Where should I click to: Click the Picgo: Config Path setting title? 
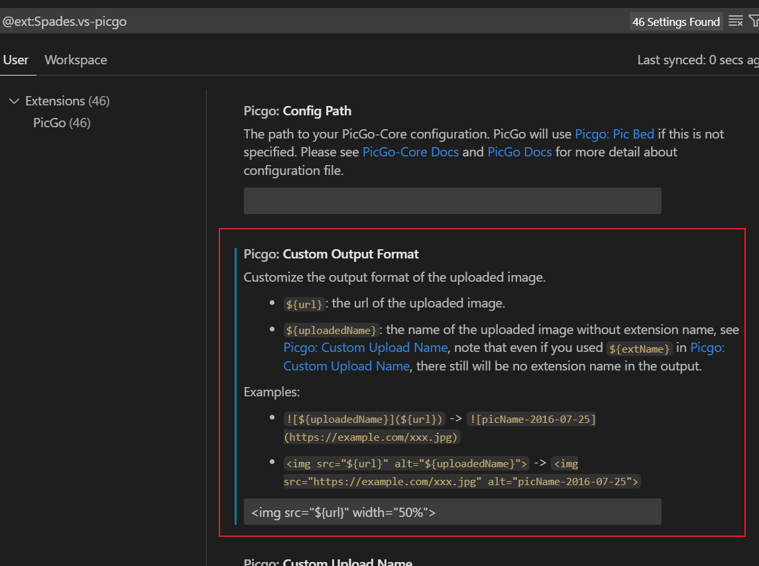point(298,111)
